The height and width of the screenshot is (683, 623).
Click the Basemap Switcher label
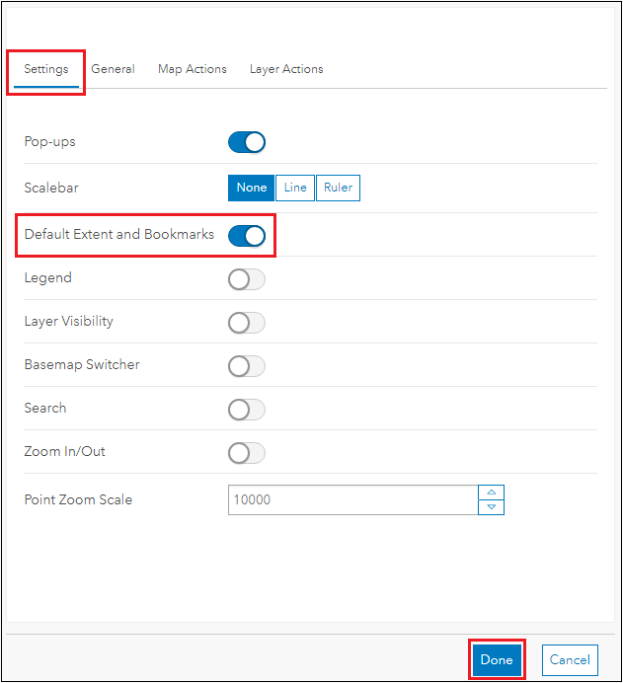pos(82,364)
